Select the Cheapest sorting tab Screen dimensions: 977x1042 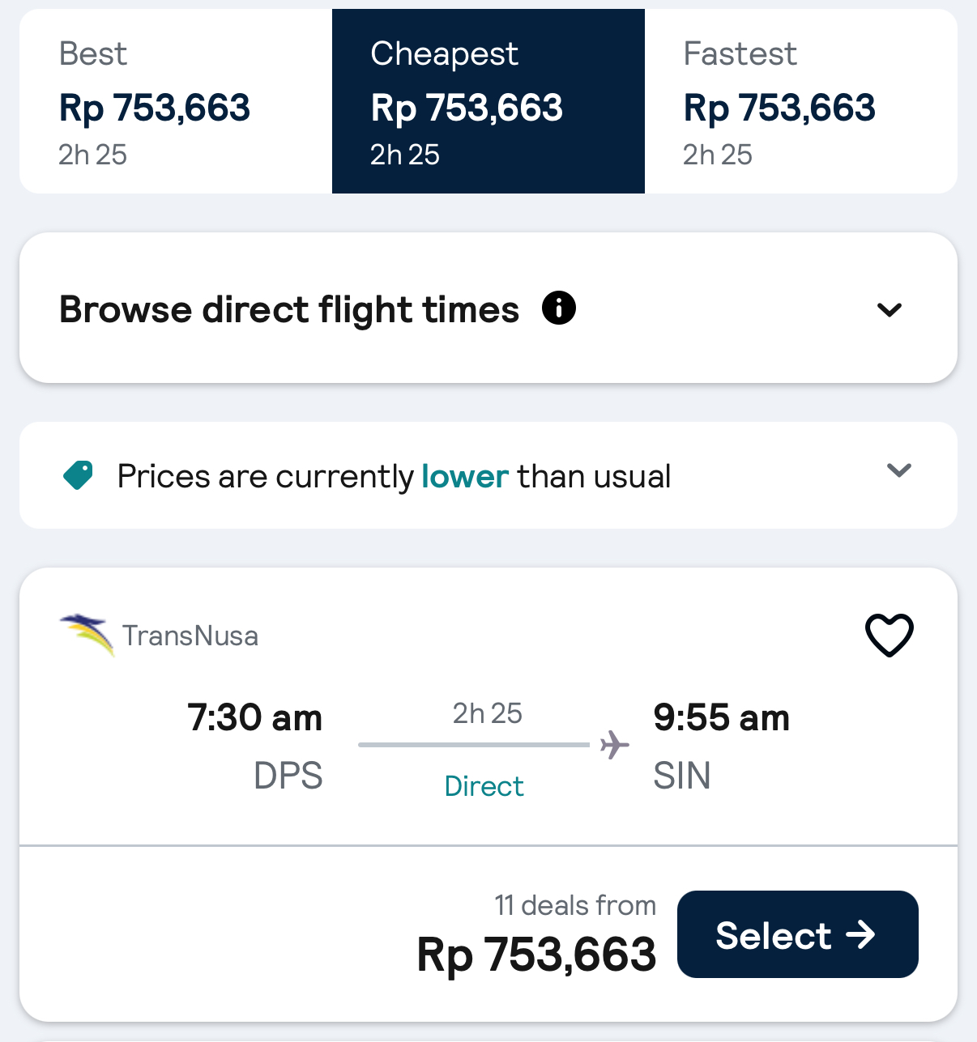pyautogui.click(x=488, y=102)
